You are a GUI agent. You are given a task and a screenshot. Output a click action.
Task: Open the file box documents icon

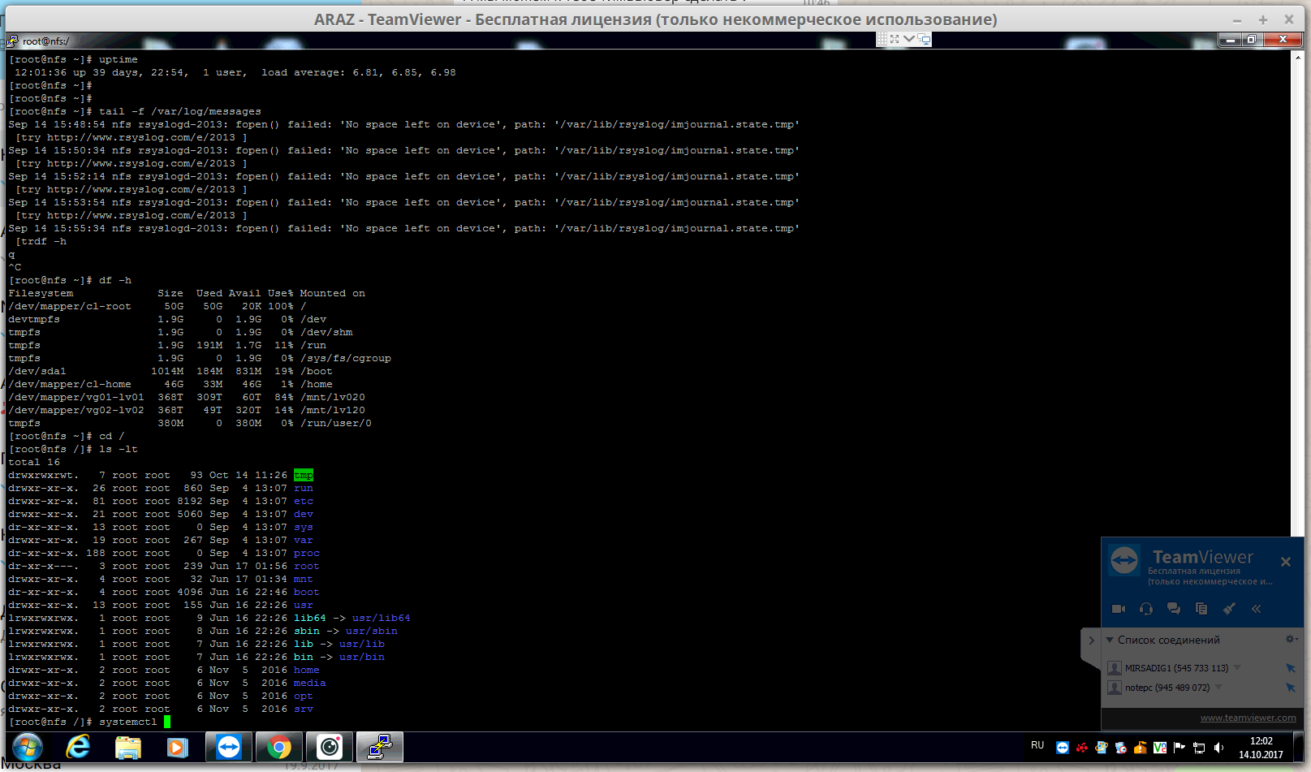1201,609
